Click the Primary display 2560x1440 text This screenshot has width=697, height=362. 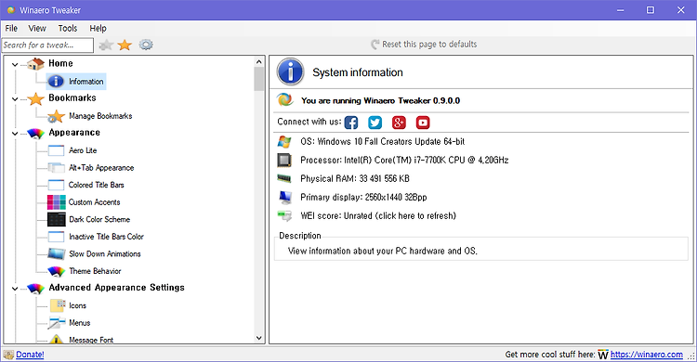click(x=363, y=197)
